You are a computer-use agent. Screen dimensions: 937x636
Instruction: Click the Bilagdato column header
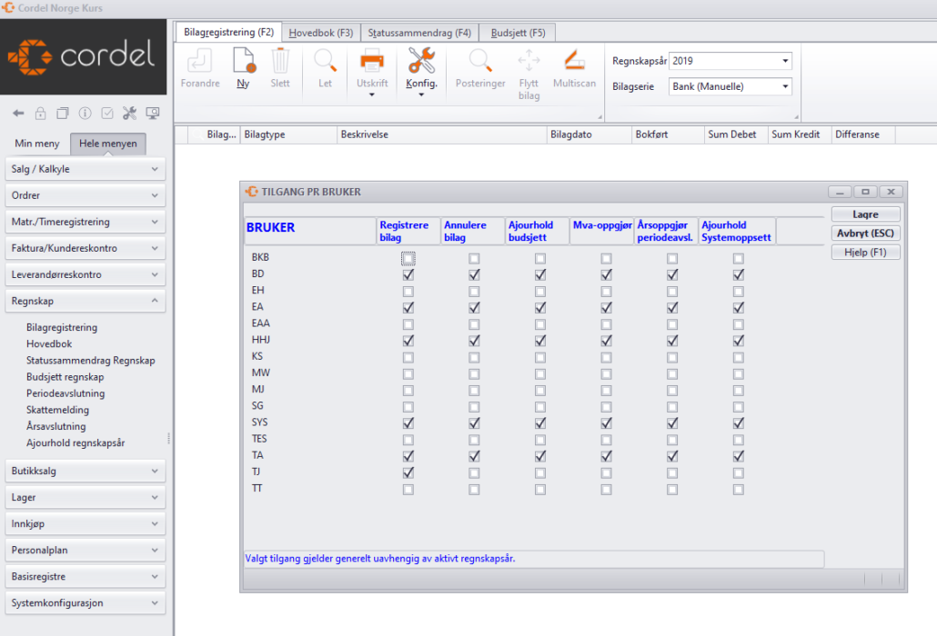click(589, 134)
